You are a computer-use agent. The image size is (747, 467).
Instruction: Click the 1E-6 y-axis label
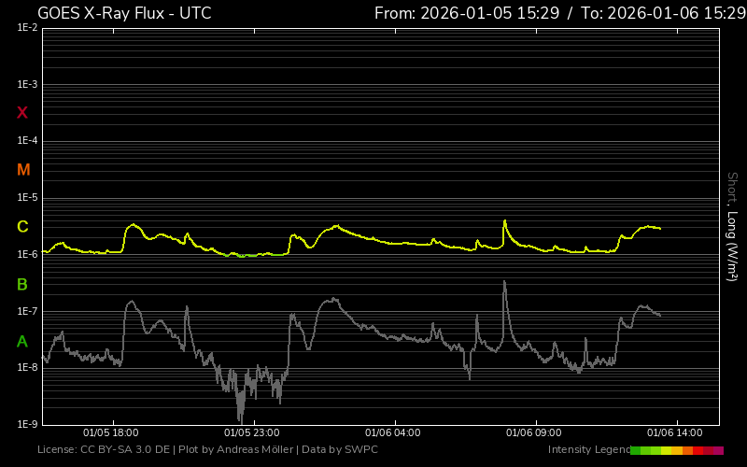[27, 254]
